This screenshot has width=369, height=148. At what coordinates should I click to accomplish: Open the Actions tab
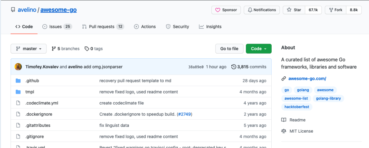(x=145, y=27)
